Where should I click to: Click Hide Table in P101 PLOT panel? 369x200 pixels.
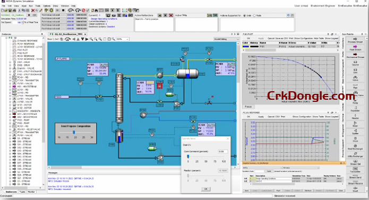[319, 38]
